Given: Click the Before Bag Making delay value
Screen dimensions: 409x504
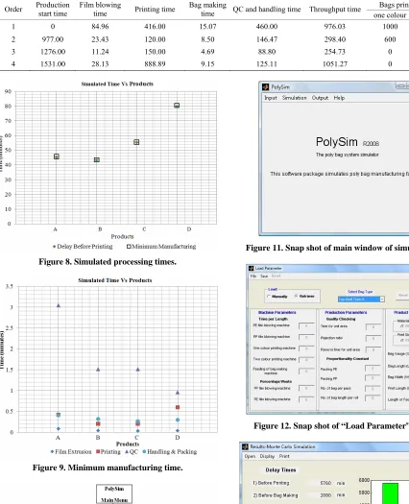Looking at the screenshot, I should tap(325, 495).
